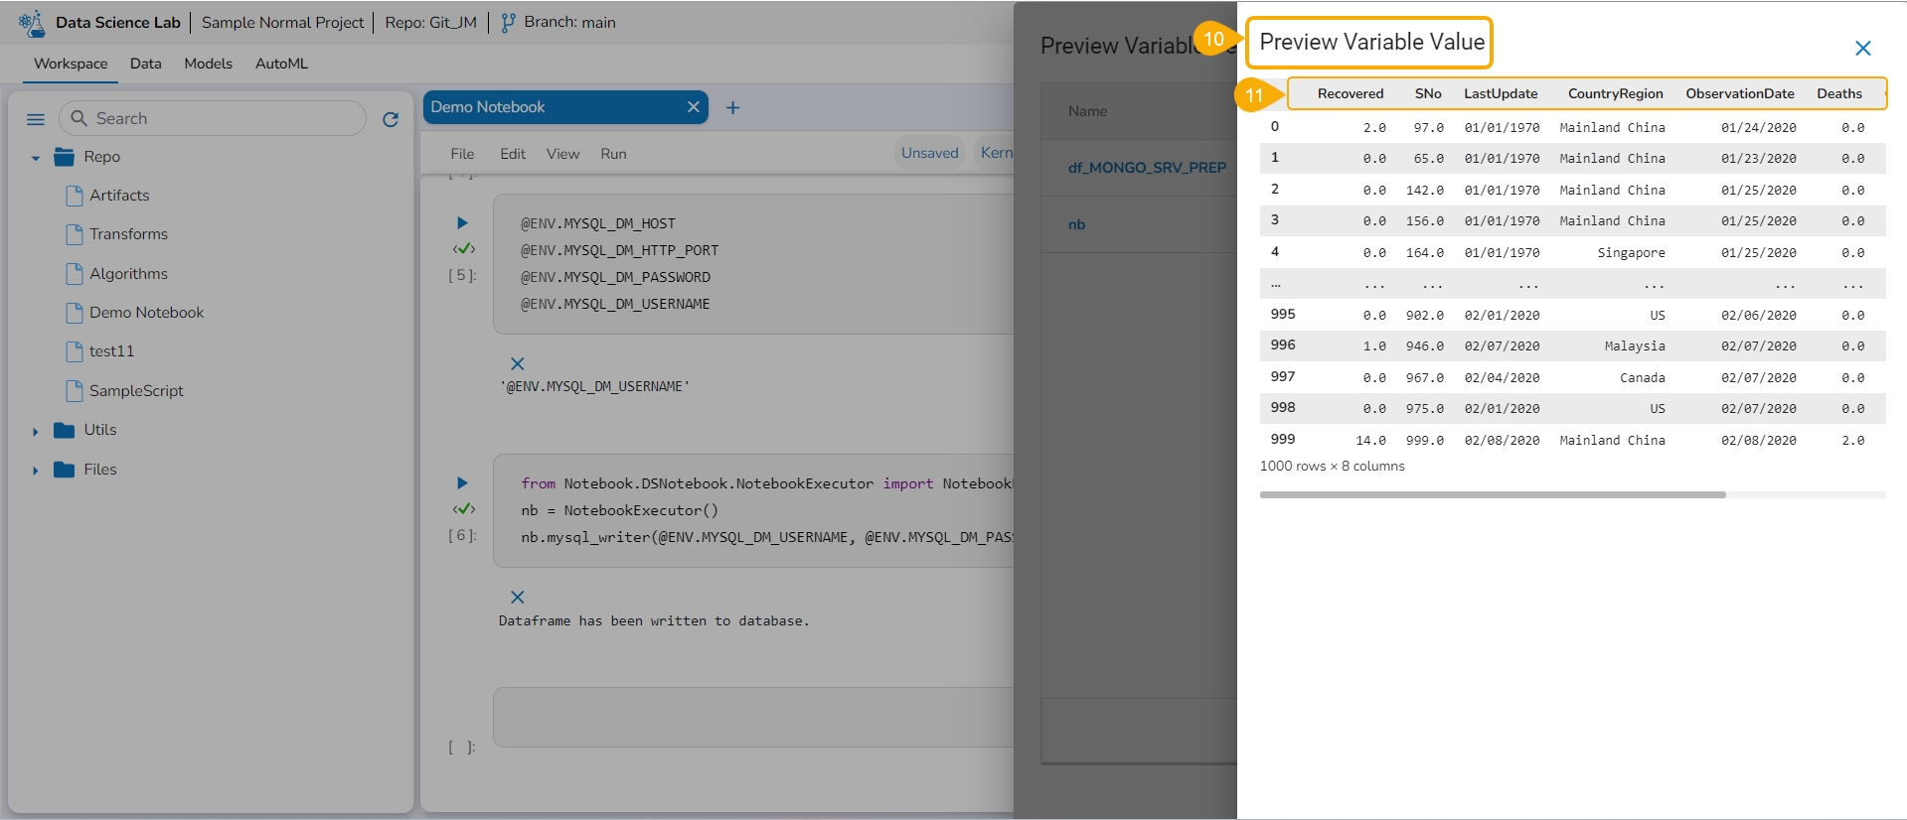Click the refresh icon beside the search box
This screenshot has width=1907, height=820.
(x=391, y=119)
